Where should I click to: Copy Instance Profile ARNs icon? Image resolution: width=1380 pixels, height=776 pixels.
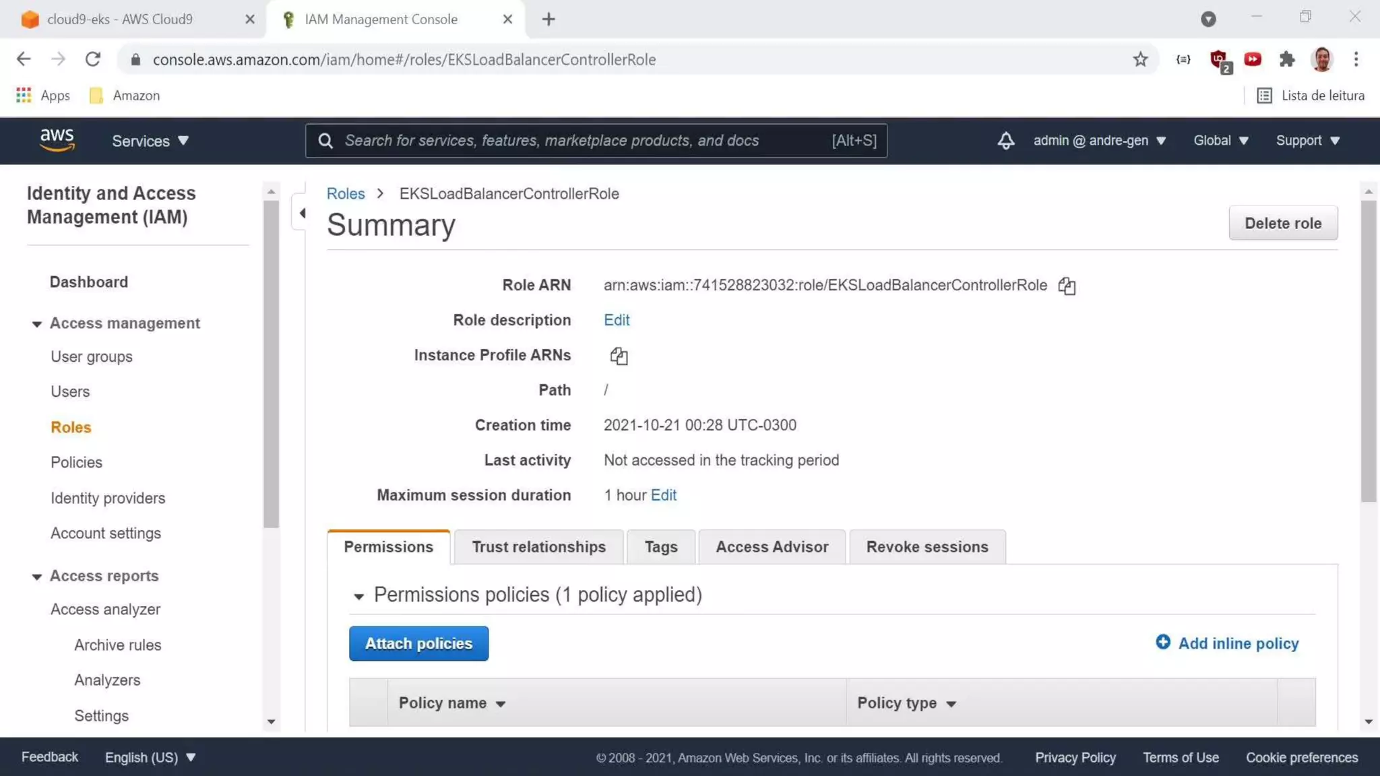click(619, 356)
